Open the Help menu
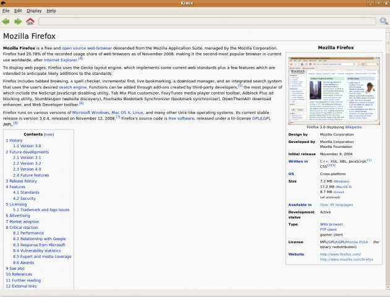Screen dimensions: 390x297 pyautogui.click(x=51, y=11)
